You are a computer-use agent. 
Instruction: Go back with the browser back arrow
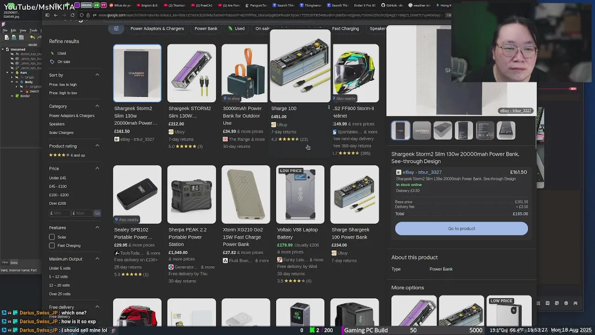(x=56, y=15)
